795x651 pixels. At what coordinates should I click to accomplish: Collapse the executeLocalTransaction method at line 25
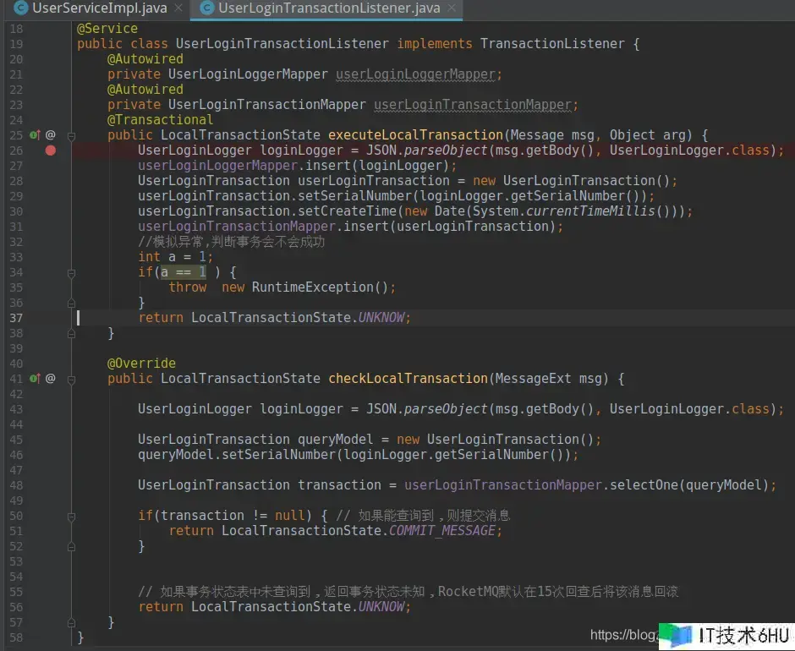(x=72, y=135)
